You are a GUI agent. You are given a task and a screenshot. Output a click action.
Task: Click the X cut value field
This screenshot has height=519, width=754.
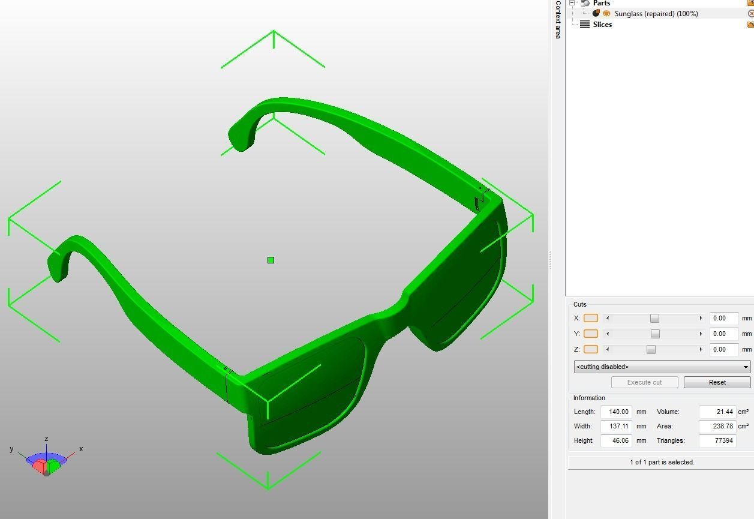pos(724,318)
